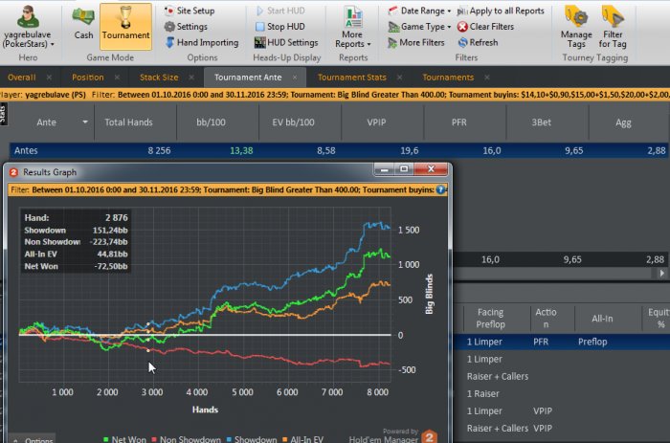Switch to the Position tab
The height and width of the screenshot is (443, 670).
[88, 78]
